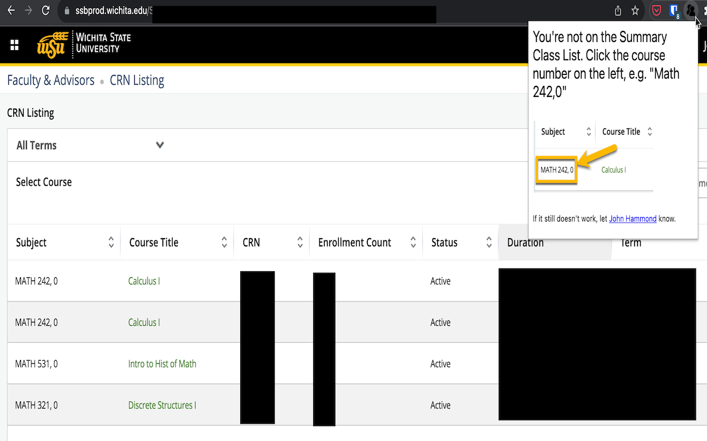Sort by CRN column arrows
The height and width of the screenshot is (441, 707).
300,242
